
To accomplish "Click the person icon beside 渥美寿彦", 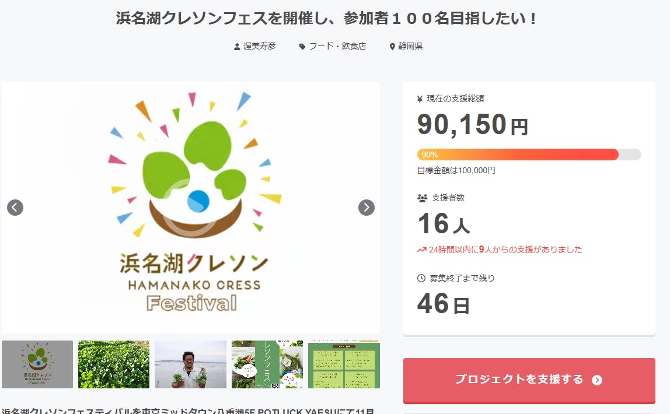I will [x=237, y=47].
